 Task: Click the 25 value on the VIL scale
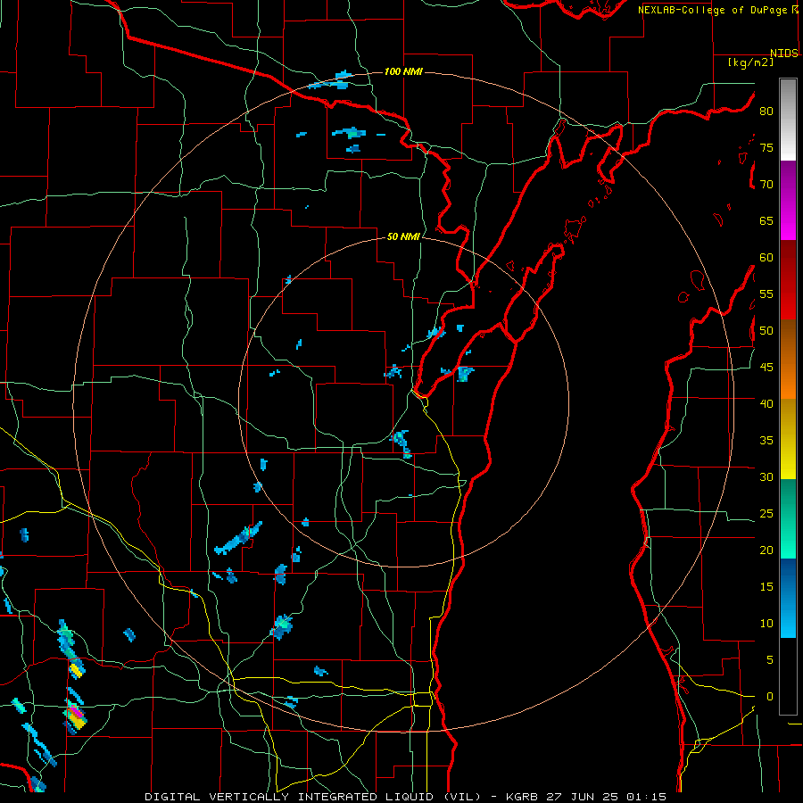coord(766,514)
